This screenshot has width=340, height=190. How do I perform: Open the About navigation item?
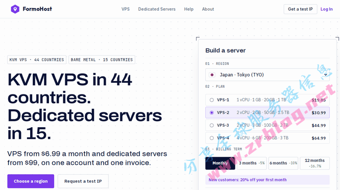point(208,9)
